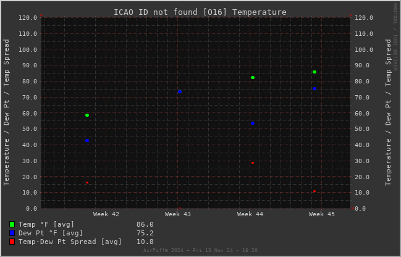Click the chart title 'ICAO ID not found [O16] Temperature'

point(200,12)
